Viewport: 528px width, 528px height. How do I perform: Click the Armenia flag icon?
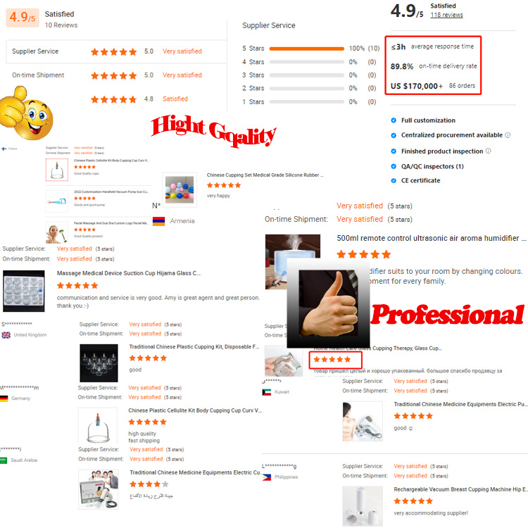point(158,221)
